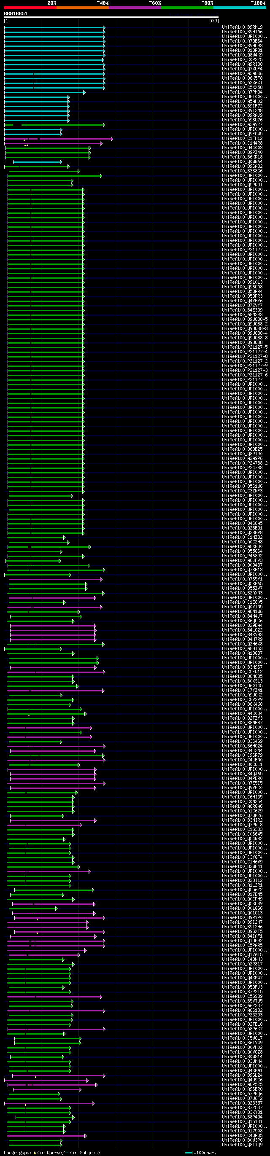Click the red ~20% identity legend bar
This screenshot has height=1156, width=270.
pyautogui.click(x=30, y=8)
